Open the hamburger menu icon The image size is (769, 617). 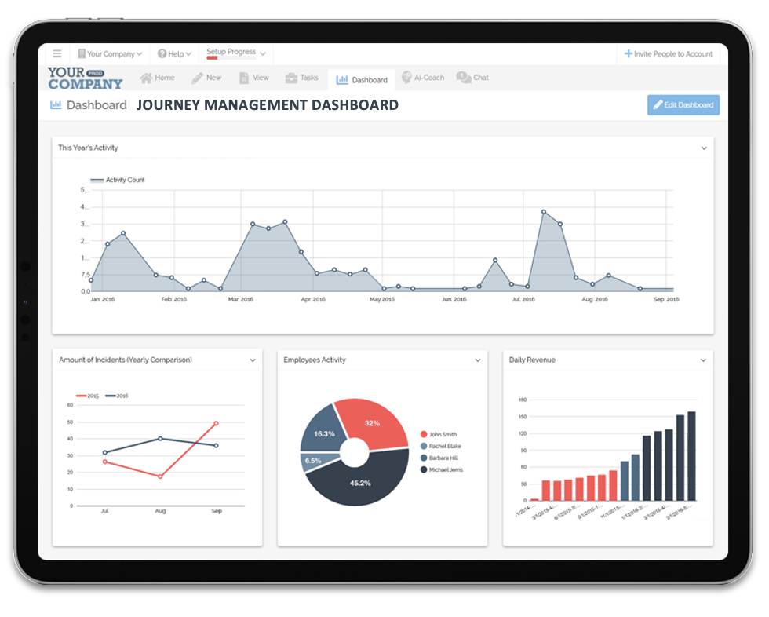pos(56,54)
